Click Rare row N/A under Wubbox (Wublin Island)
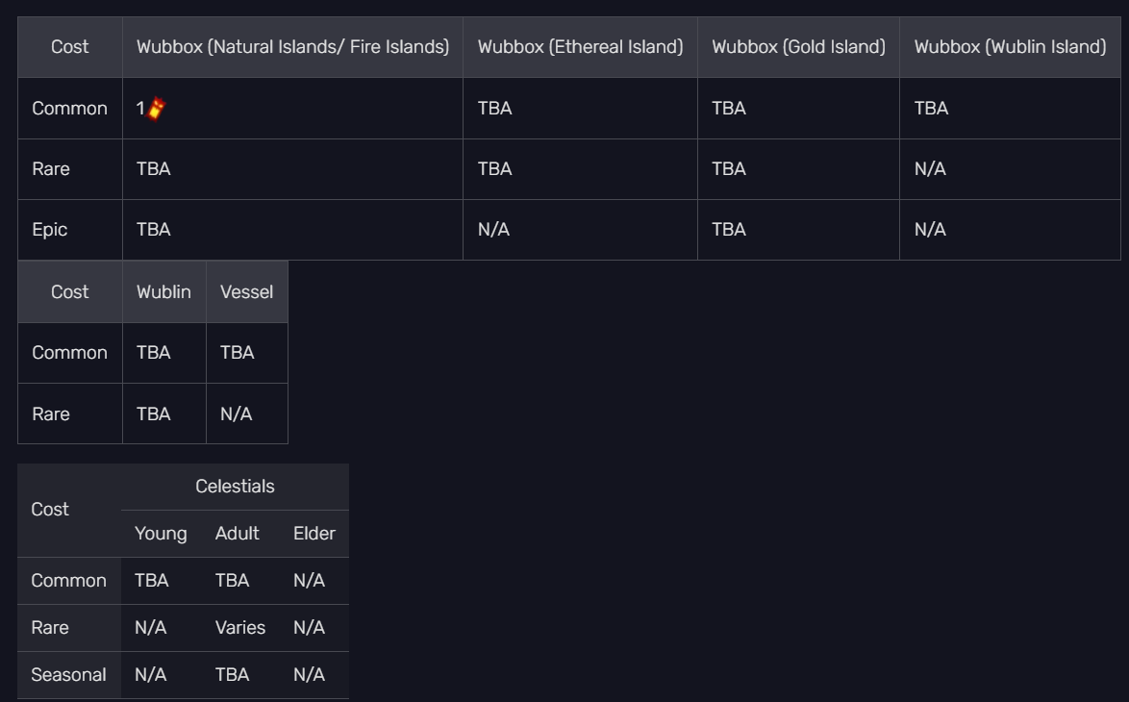Viewport: 1129px width, 702px height. pos(930,169)
